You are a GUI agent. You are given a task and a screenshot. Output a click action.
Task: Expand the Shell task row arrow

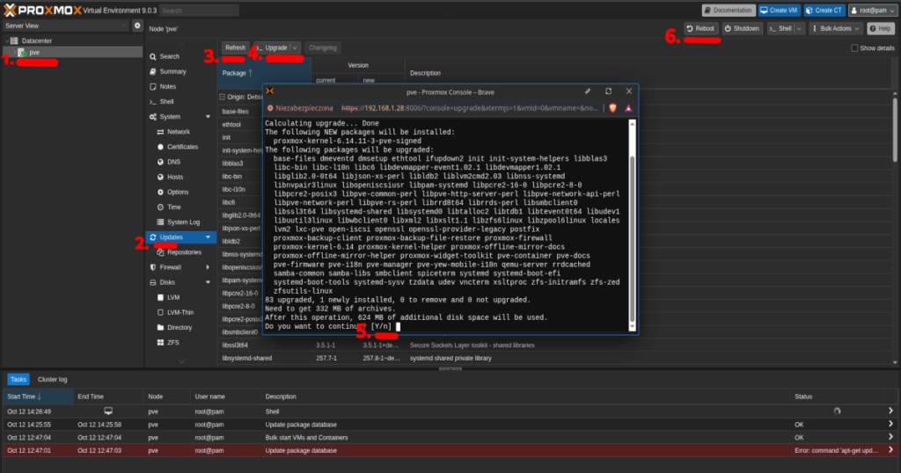pos(890,411)
